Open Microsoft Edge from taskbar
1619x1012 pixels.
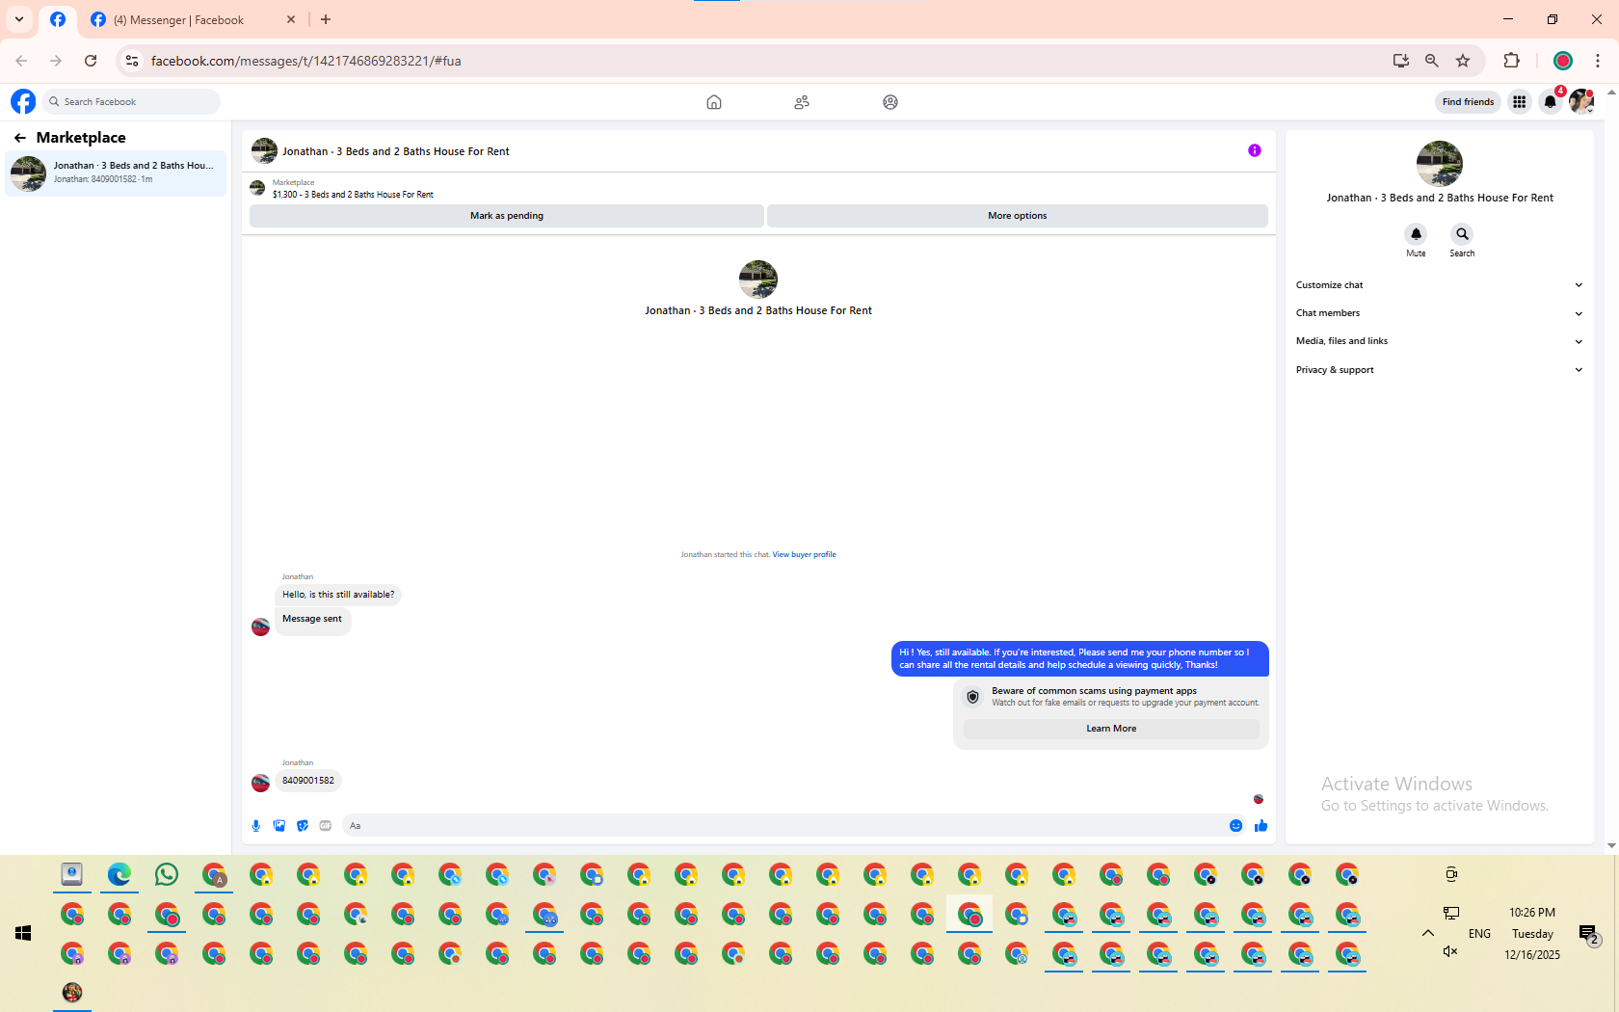[119, 875]
